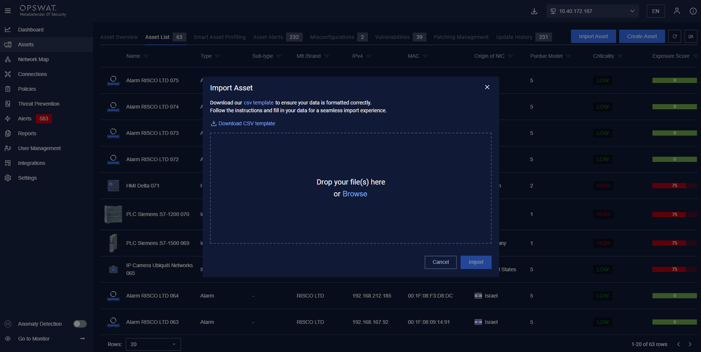Click the Browse link in drop zone
Viewport: 701px width, 352px height.
coord(355,194)
